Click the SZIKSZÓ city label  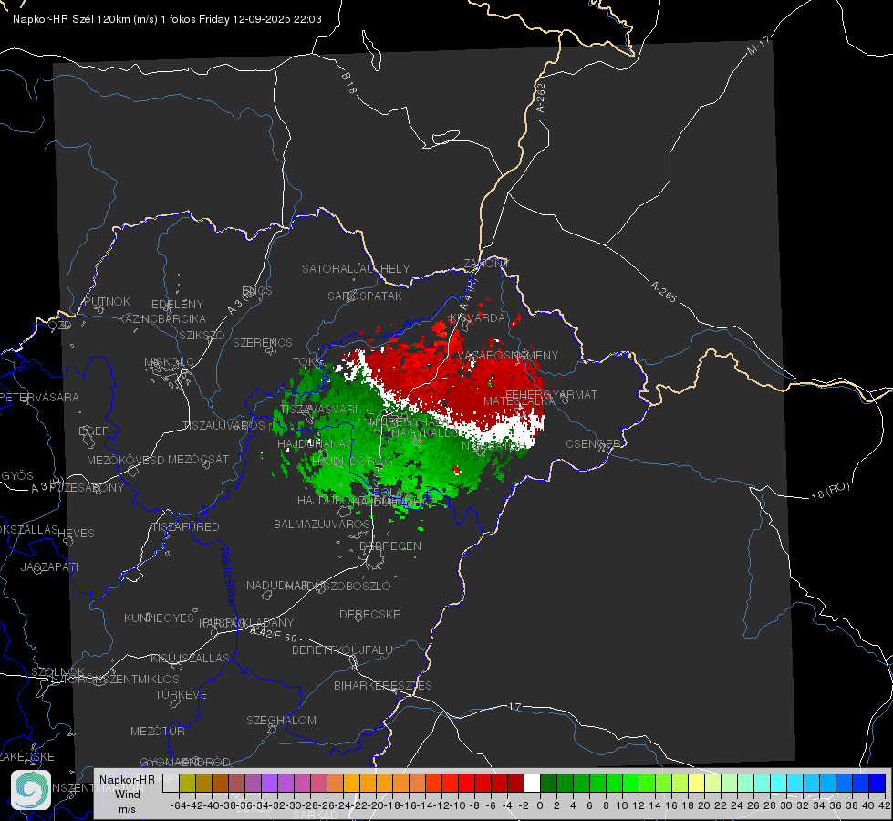tap(202, 336)
